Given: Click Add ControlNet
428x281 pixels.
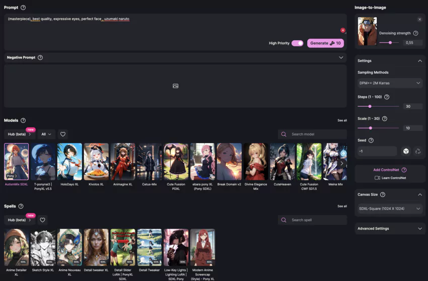Looking at the screenshot, I should (386, 170).
